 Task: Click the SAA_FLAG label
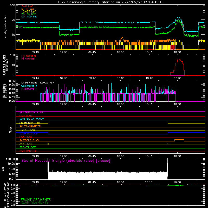25,137
